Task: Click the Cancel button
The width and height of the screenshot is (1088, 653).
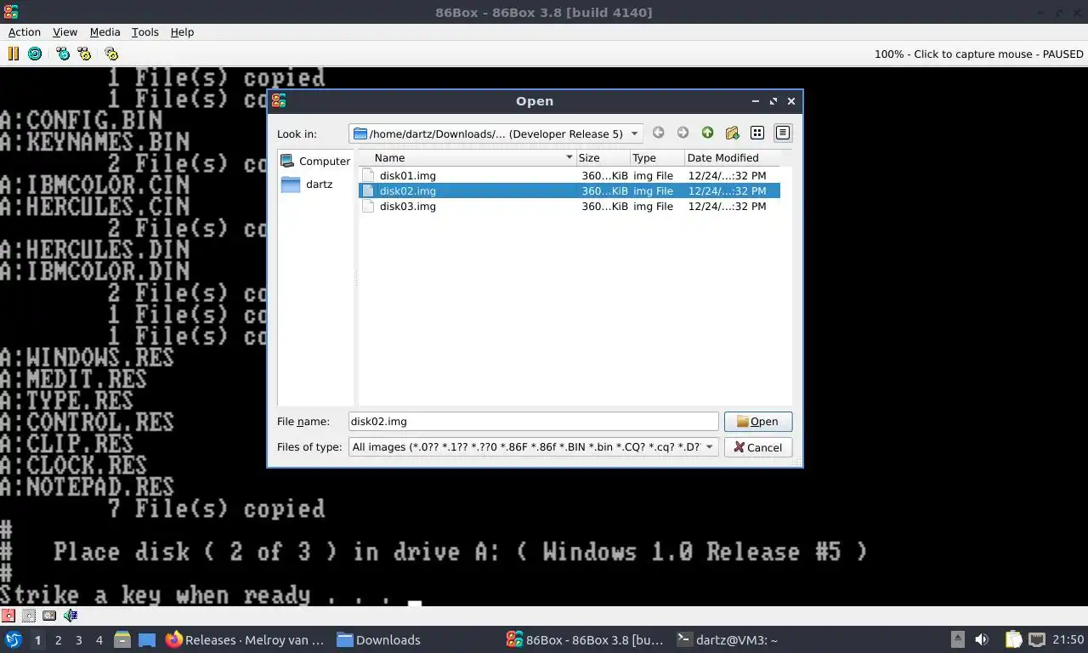Action: coord(758,447)
